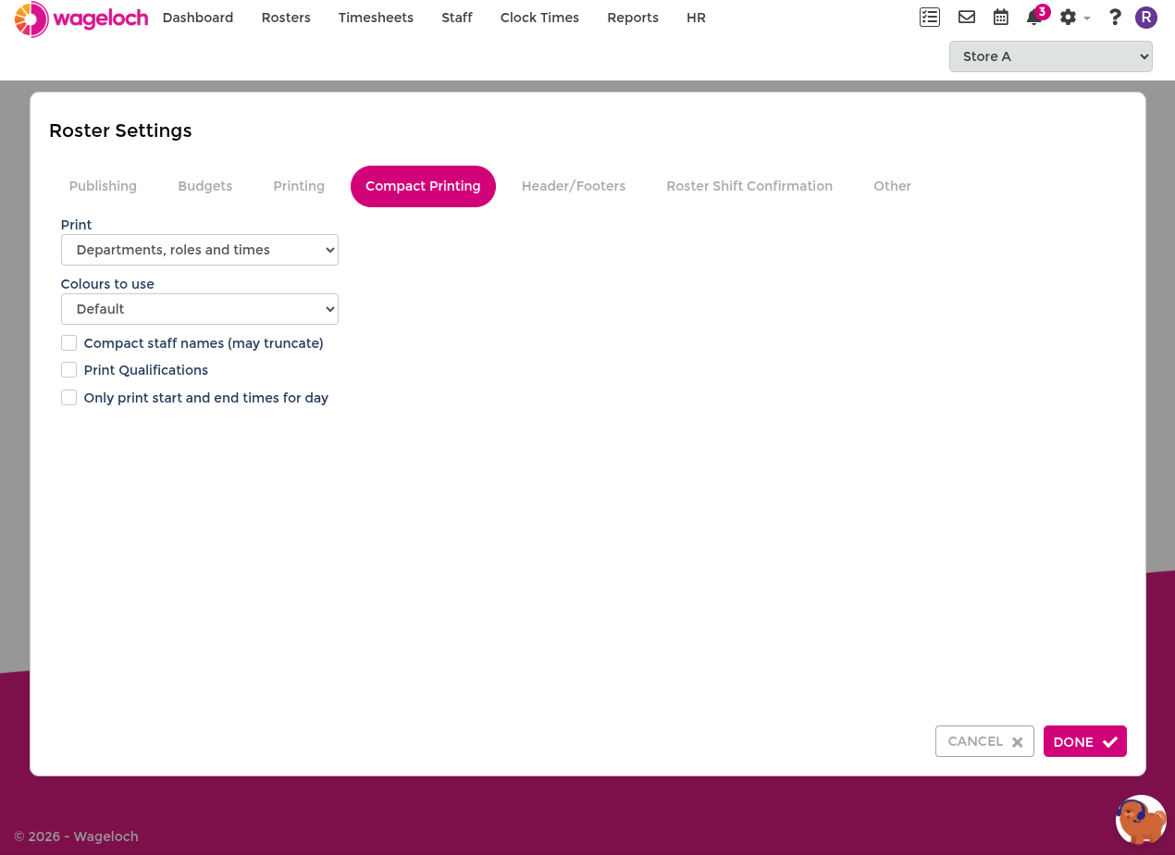The width and height of the screenshot is (1175, 855).
Task: Check Only print start and end times
Action: point(68,398)
